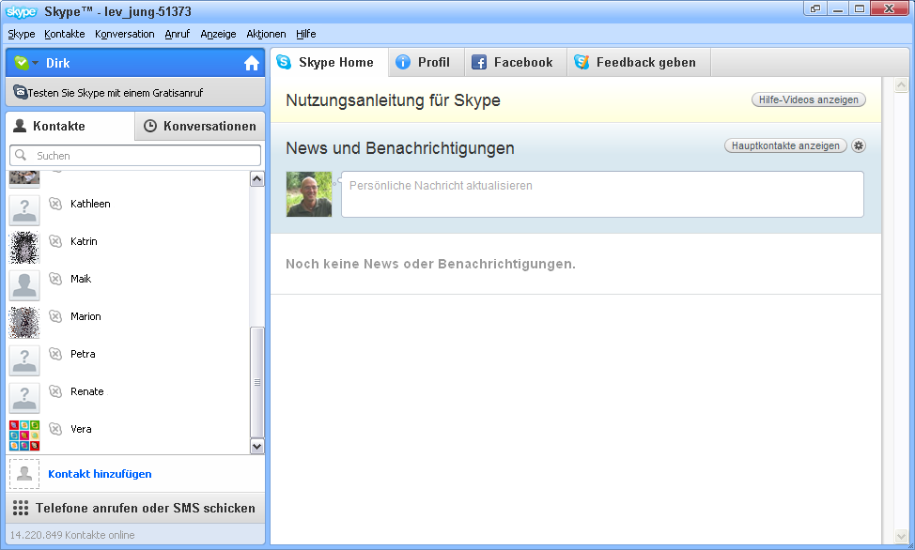Open Telefone anrufen oder SMS schicken
The height and width of the screenshot is (550, 915).
(x=135, y=508)
